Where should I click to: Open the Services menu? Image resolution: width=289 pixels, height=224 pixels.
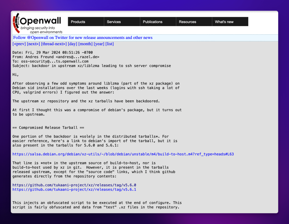click(x=122, y=22)
